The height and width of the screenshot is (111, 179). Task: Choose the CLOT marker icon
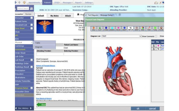[100, 29]
